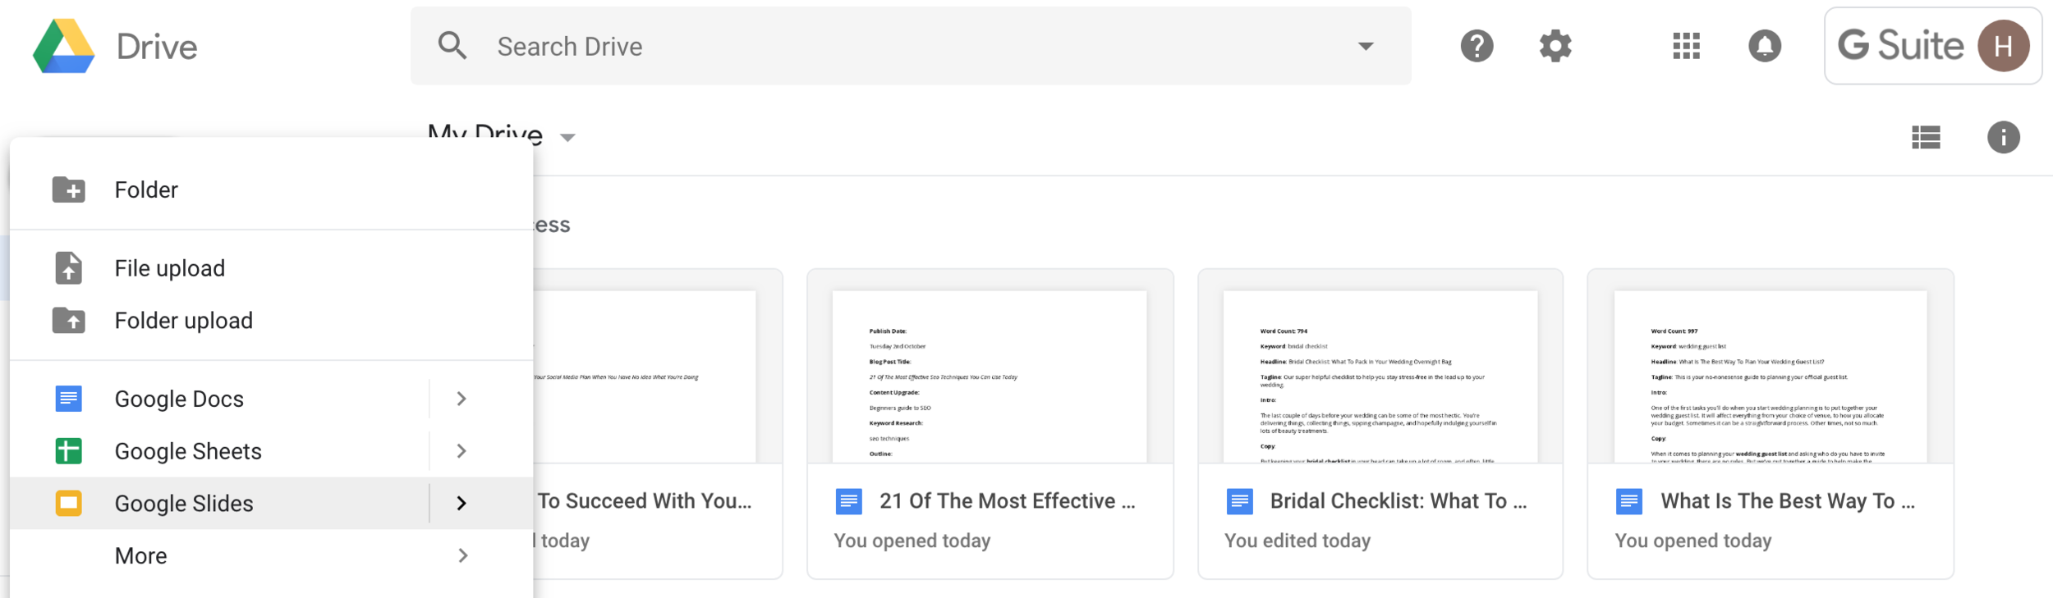Image resolution: width=2053 pixels, height=598 pixels.
Task: Click doc icon beside Bridal Checklist
Action: point(1239,501)
